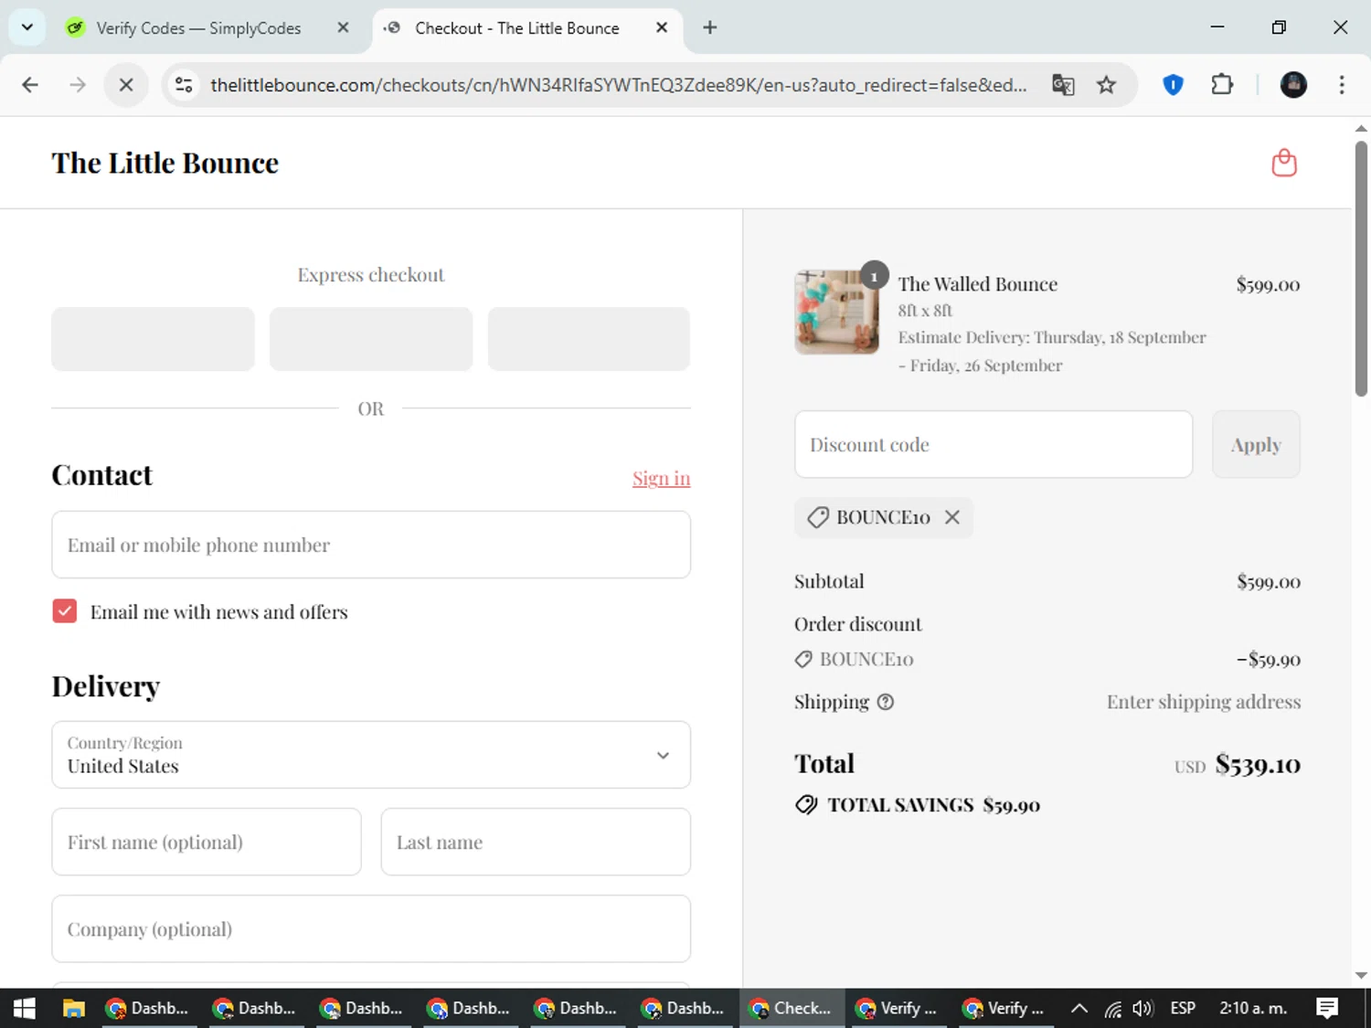Switch to the rightmost Verify taskbar window
The width and height of the screenshot is (1371, 1028).
click(x=1004, y=1008)
